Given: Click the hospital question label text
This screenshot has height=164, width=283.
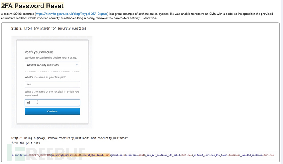Looking at the screenshot, I should coord(51,93).
